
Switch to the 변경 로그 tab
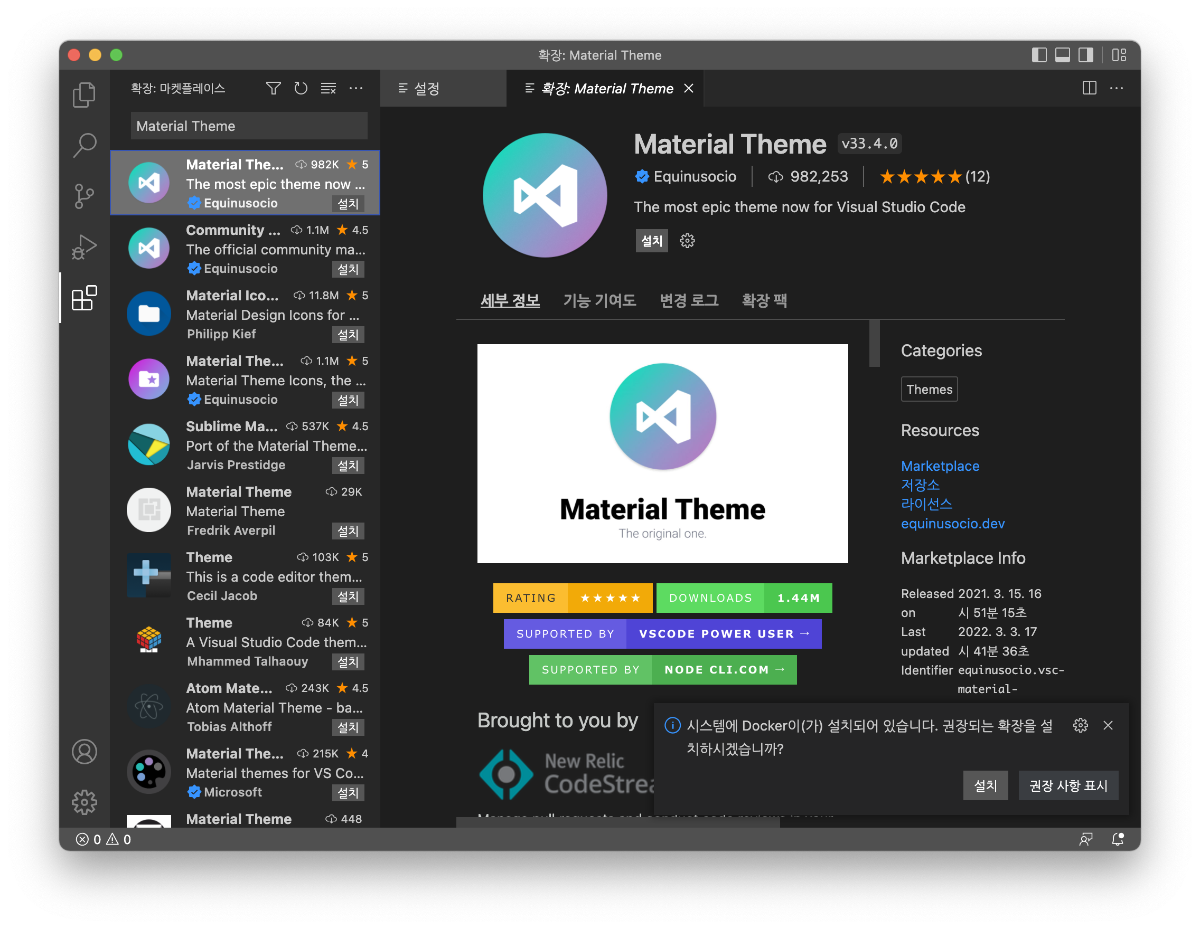[689, 300]
